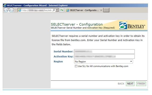Click the green refresh arrows icon

click(x=62, y=10)
